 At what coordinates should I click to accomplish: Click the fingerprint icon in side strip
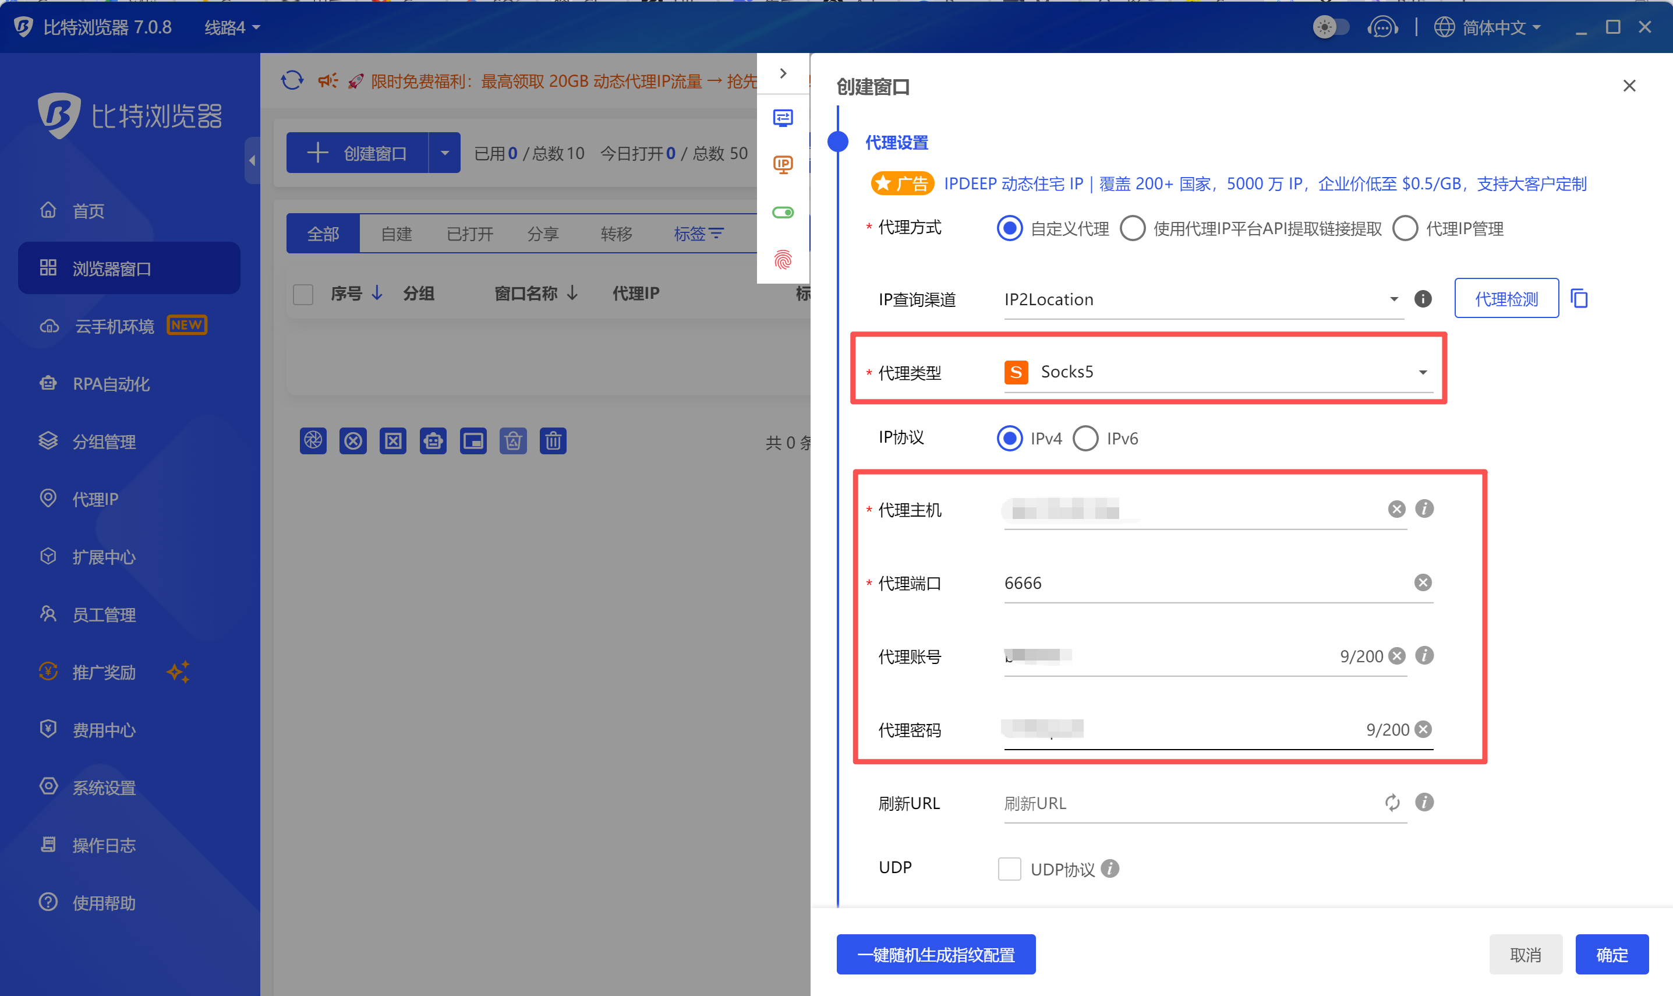coord(783,260)
